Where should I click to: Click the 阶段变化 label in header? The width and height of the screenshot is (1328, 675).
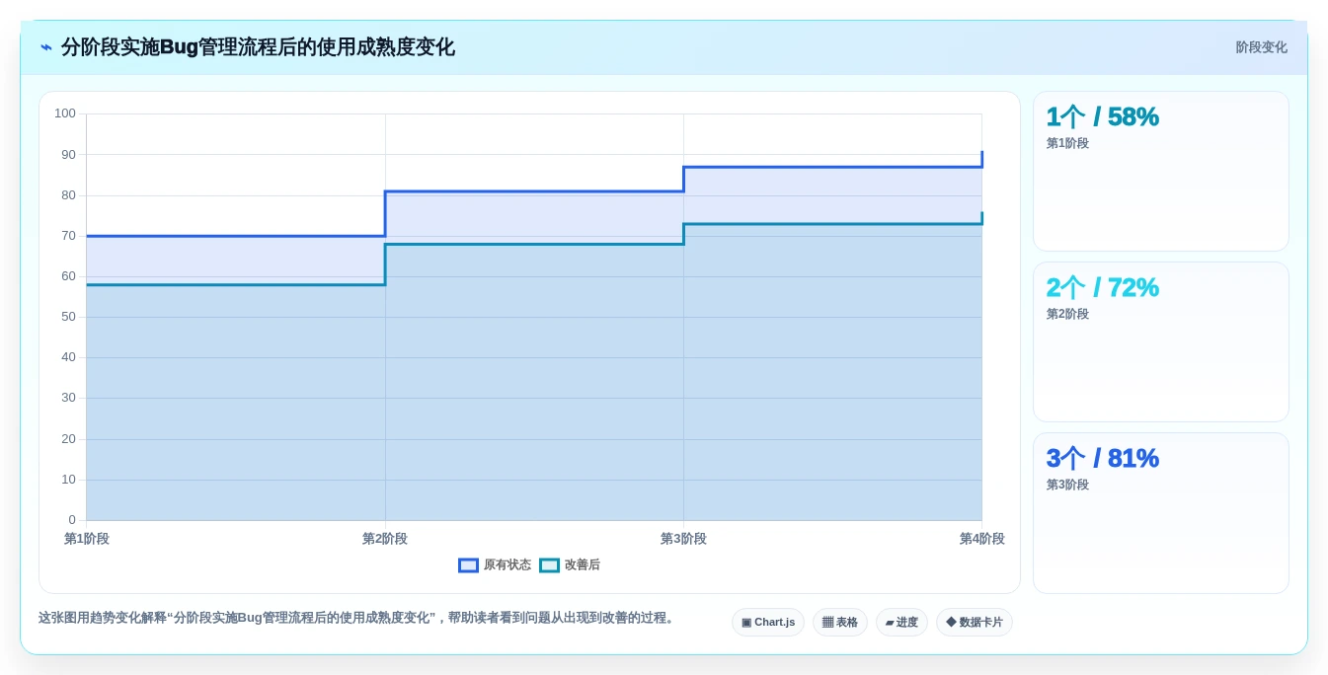tap(1261, 47)
